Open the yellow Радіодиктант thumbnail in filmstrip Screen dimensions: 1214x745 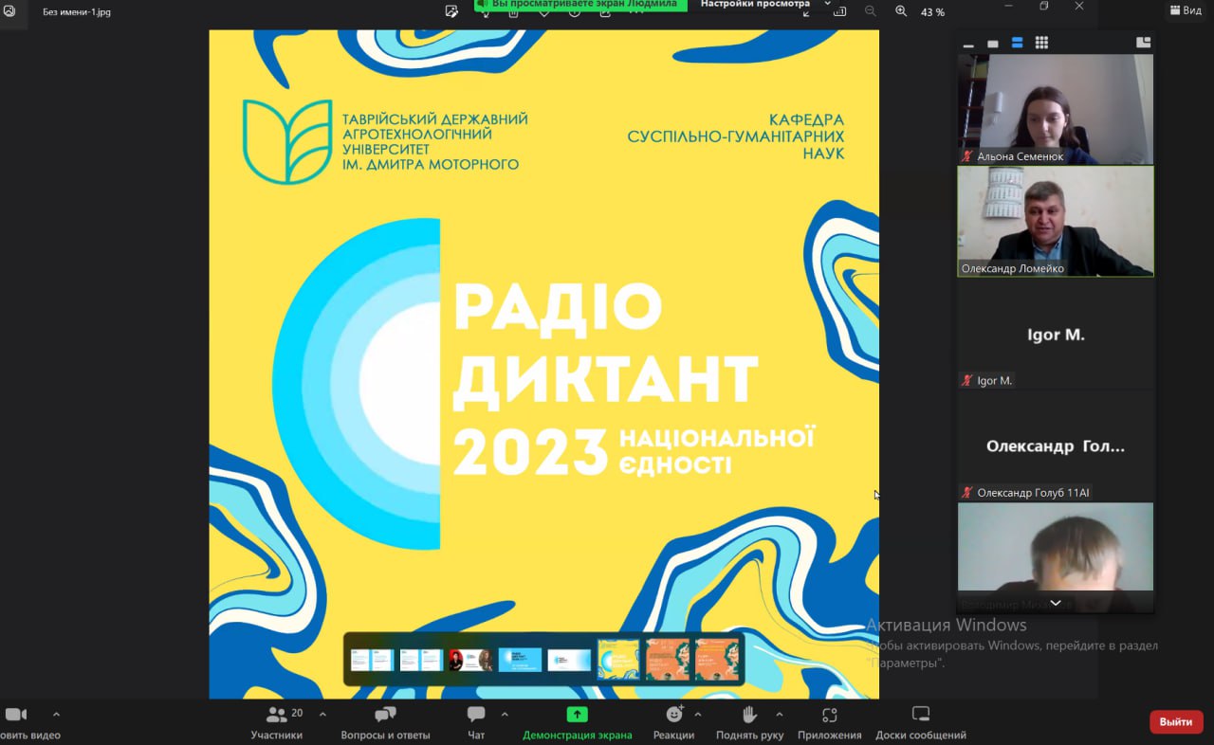618,659
